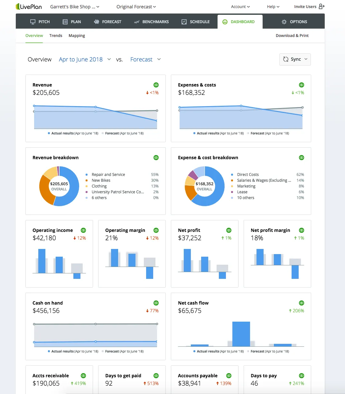
Task: Go to the Benchmarks section
Action: tap(151, 22)
